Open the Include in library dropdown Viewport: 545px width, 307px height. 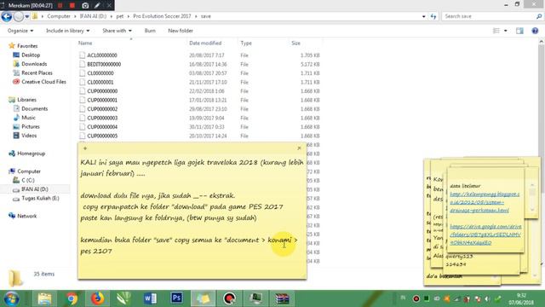[68, 31]
